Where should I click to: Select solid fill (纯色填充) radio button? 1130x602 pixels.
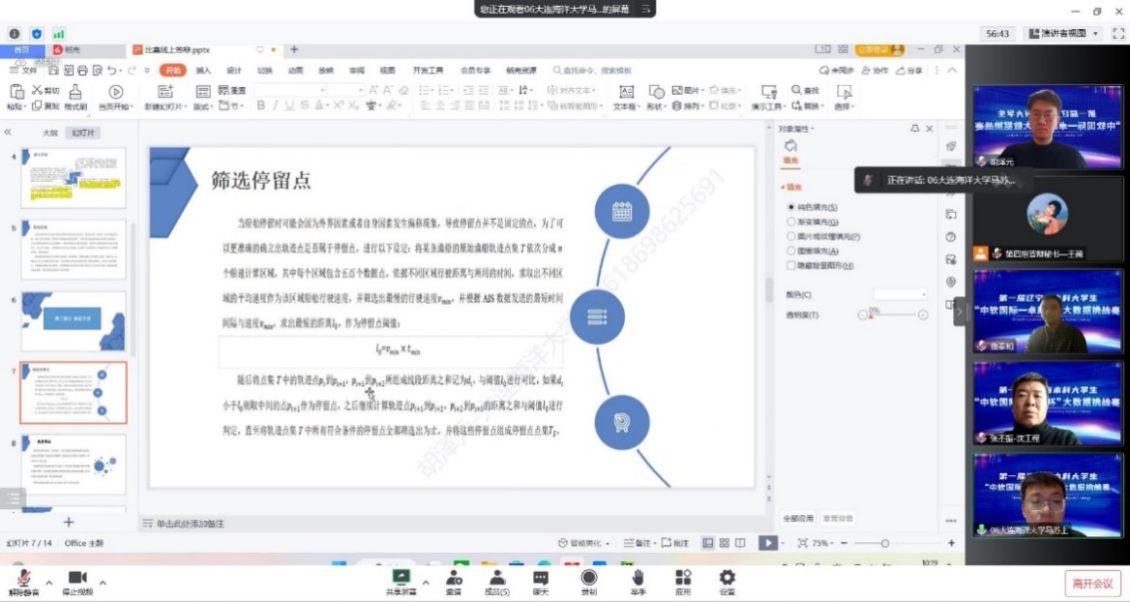click(x=791, y=207)
